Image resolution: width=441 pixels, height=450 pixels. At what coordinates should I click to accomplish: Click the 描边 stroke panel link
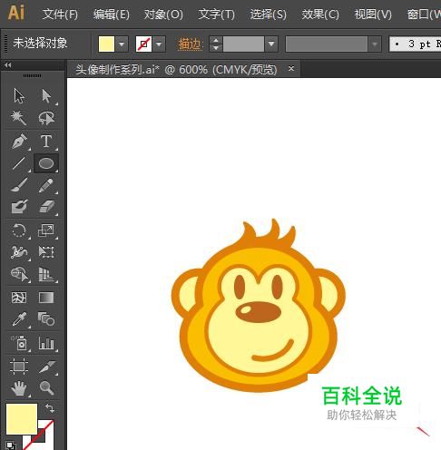pos(190,44)
